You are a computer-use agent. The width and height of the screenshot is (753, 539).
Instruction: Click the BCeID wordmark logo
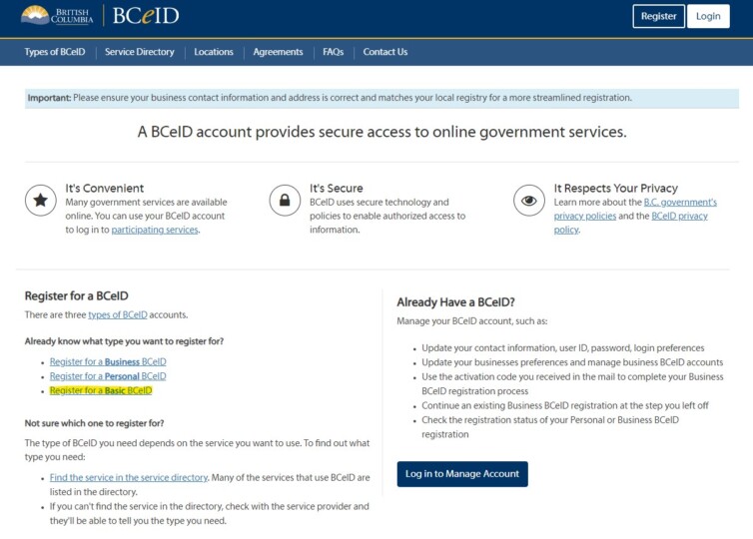146,16
